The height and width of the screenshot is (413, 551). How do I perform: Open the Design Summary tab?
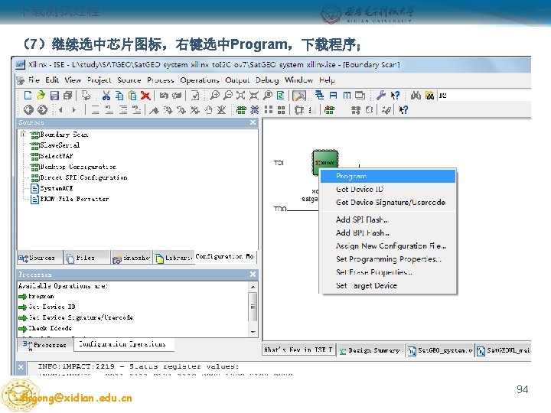370,350
